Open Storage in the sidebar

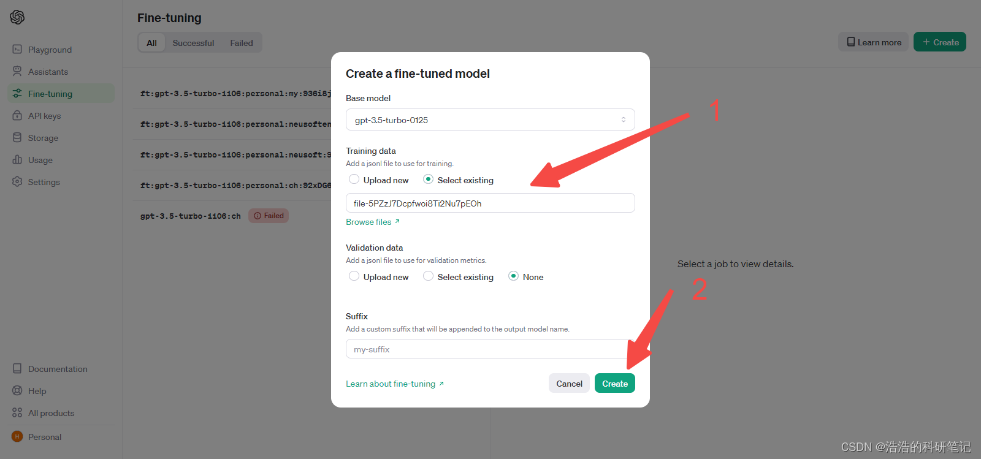click(61, 138)
